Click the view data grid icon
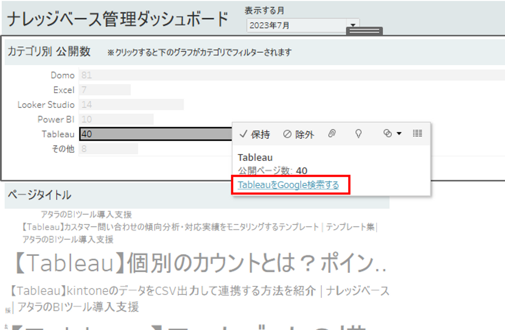The width and height of the screenshot is (505, 330). pyautogui.click(x=417, y=133)
